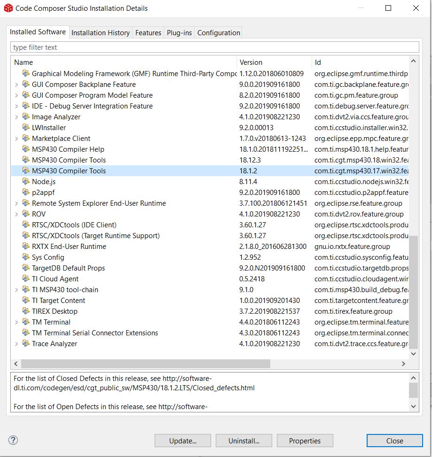
Task: Select the TM Terminal row
Action: pyautogui.click(x=210, y=322)
